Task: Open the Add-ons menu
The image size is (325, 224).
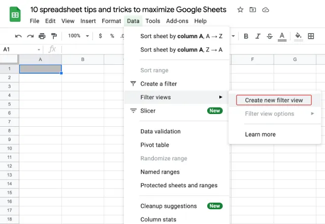Action: tap(177, 21)
